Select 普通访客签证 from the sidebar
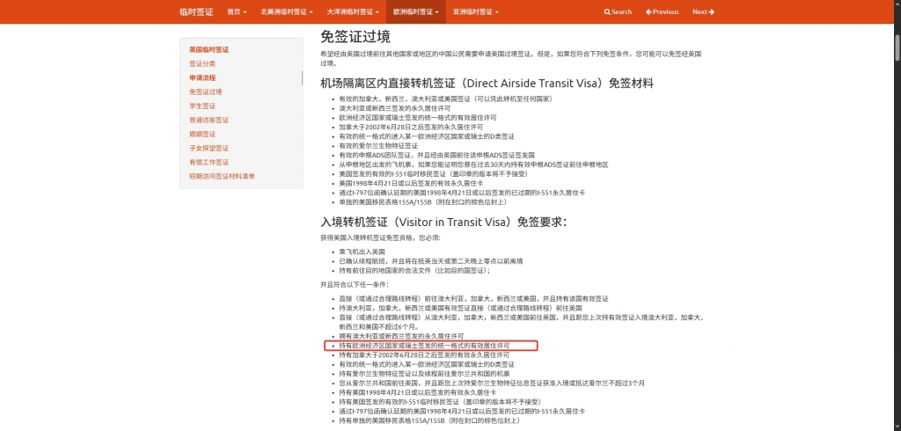This screenshot has height=431, width=901. pyautogui.click(x=209, y=121)
